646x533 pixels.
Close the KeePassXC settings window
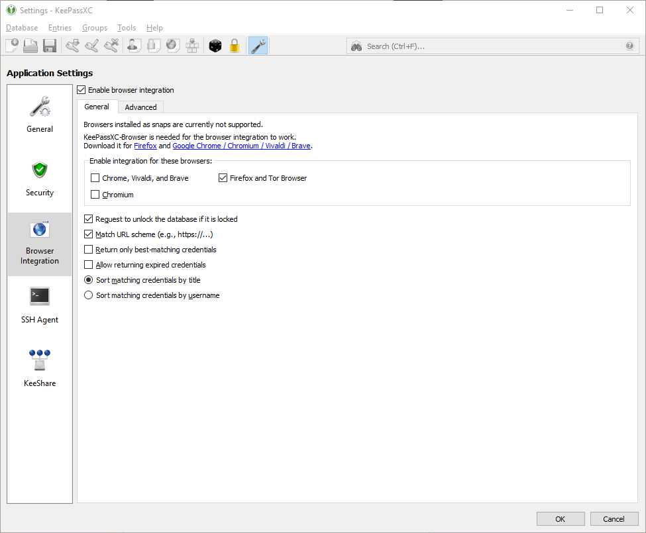630,10
